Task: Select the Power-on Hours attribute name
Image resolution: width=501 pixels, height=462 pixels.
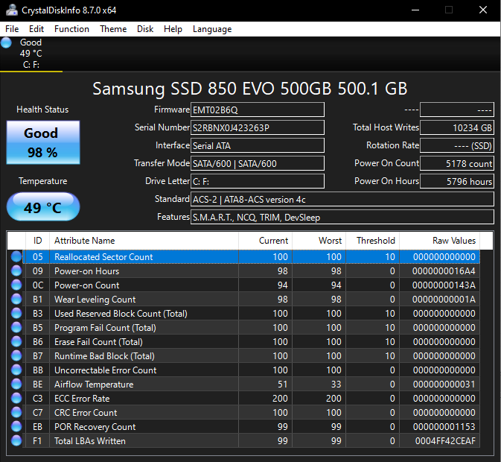Action: click(86, 271)
